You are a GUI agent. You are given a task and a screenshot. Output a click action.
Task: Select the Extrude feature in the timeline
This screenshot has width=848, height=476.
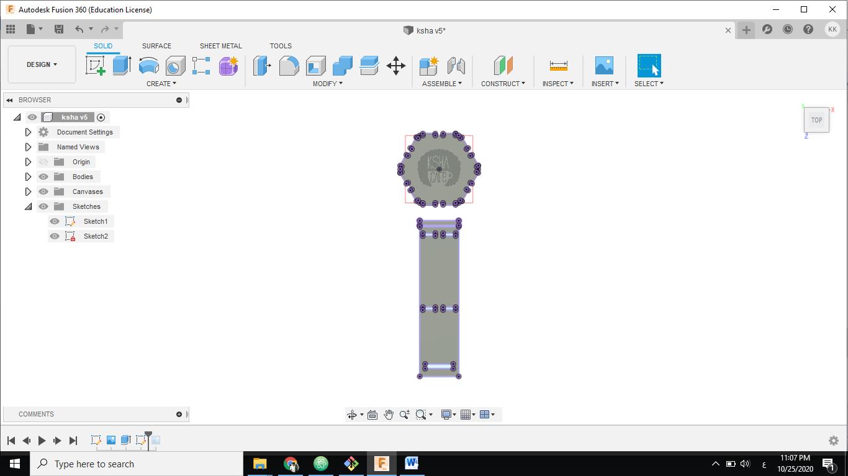point(125,440)
